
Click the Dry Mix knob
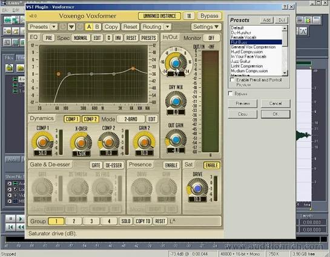[x=176, y=101]
